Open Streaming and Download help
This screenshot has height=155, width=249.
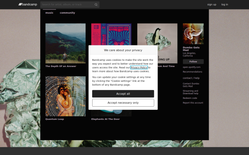pyautogui.click(x=190, y=92)
